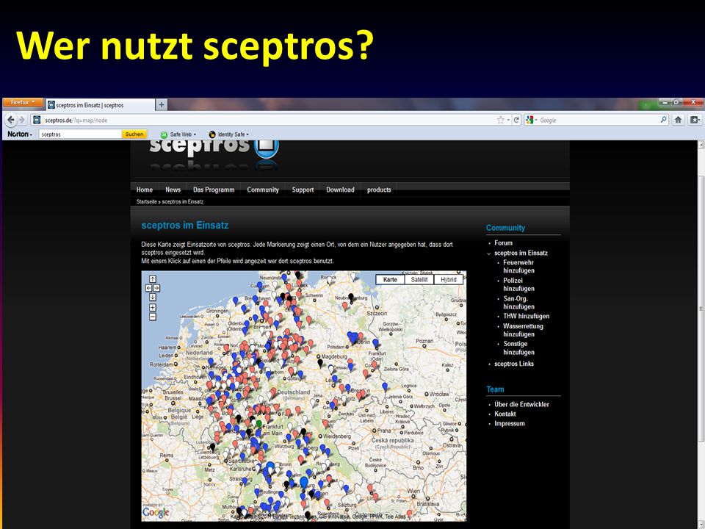This screenshot has height=529, width=705.
Task: Open the Home menu item
Action: pyautogui.click(x=145, y=190)
